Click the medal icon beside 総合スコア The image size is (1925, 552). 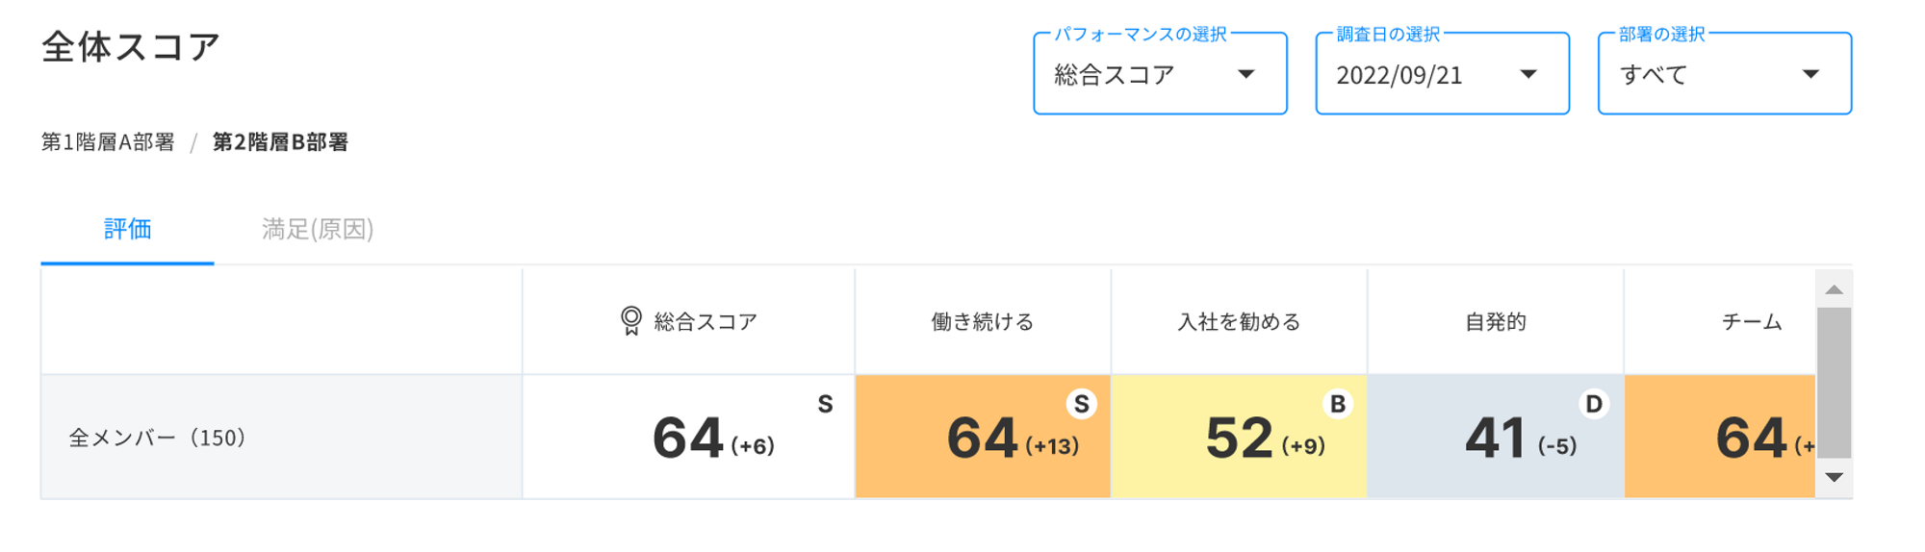click(630, 321)
